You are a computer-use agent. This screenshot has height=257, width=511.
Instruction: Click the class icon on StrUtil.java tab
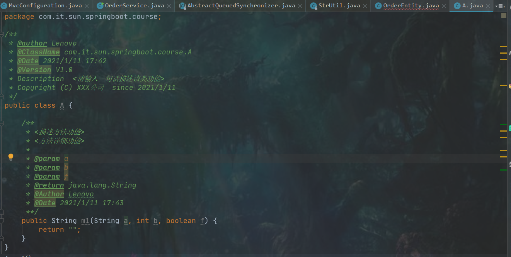(x=313, y=6)
